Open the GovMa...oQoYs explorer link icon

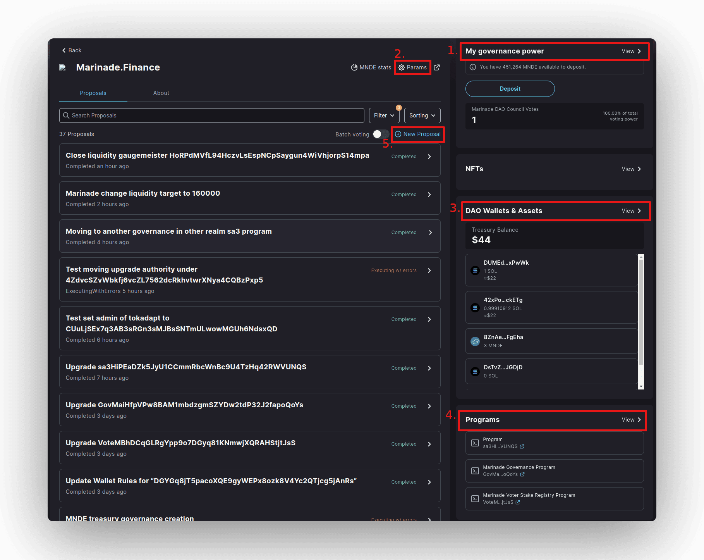[522, 474]
